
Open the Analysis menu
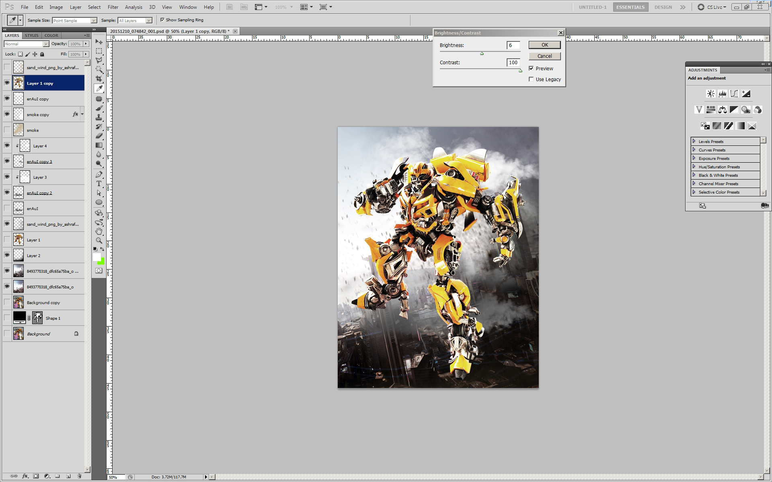tap(133, 7)
